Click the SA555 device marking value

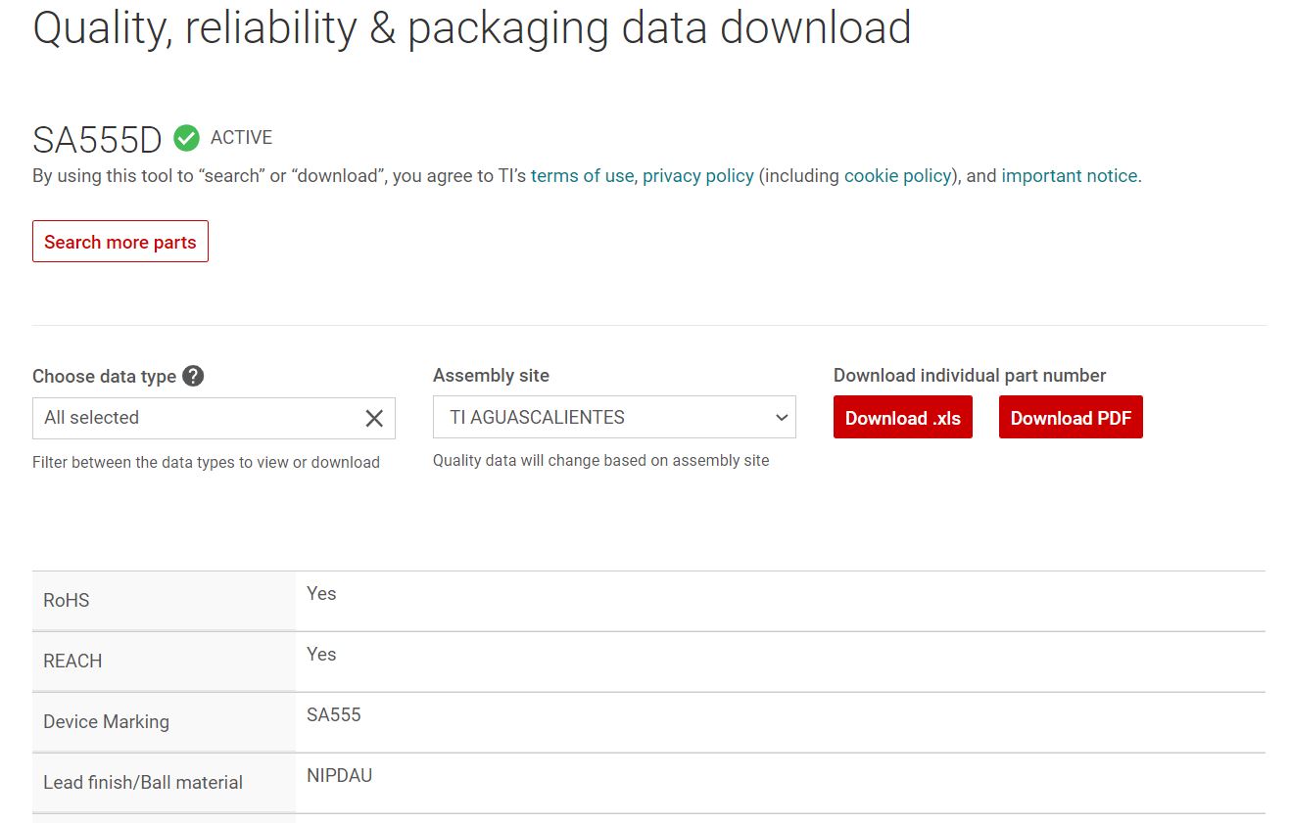(334, 715)
